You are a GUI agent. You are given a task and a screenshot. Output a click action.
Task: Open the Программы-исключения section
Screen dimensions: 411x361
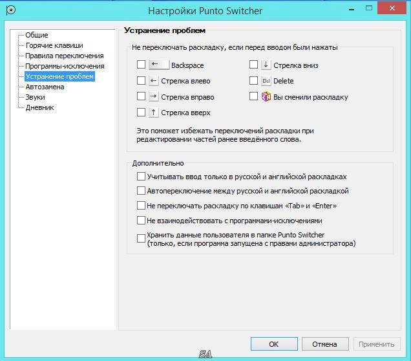65,66
